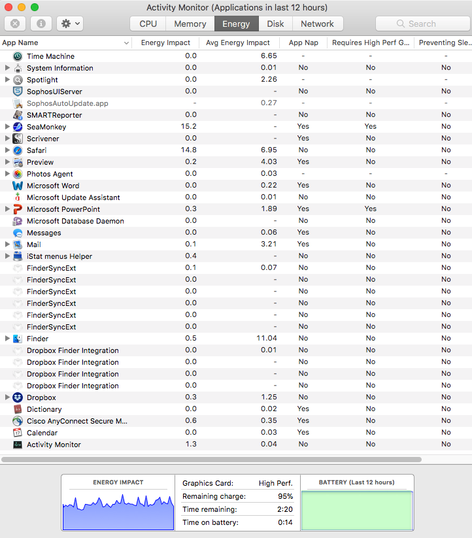Screen dimensions: 472x538
Task: Sort by Avg Energy Impact column
Action: [238, 42]
